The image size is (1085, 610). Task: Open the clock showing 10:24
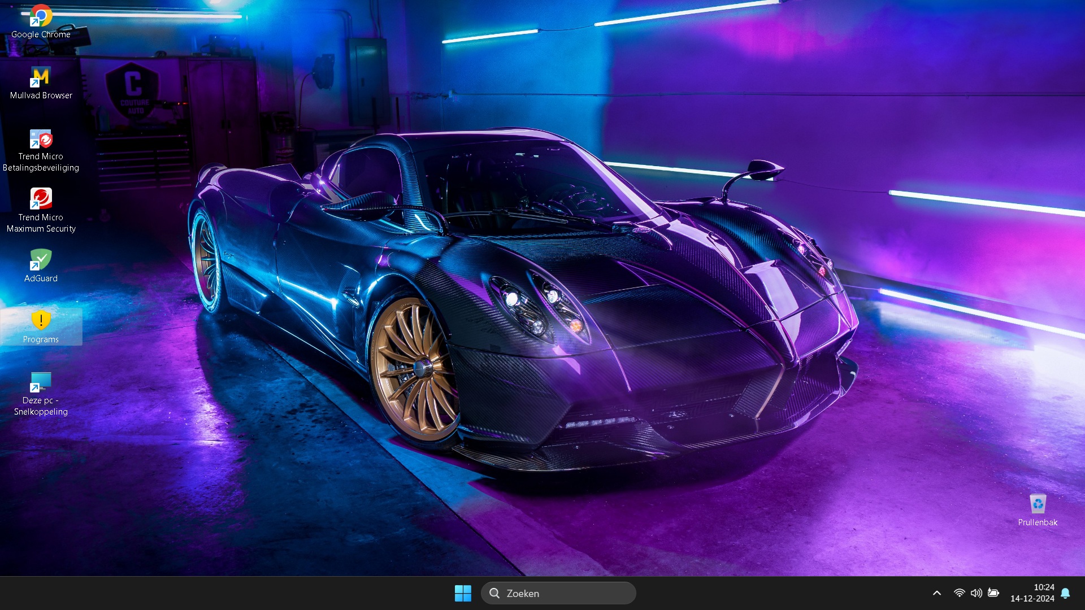(x=1044, y=587)
